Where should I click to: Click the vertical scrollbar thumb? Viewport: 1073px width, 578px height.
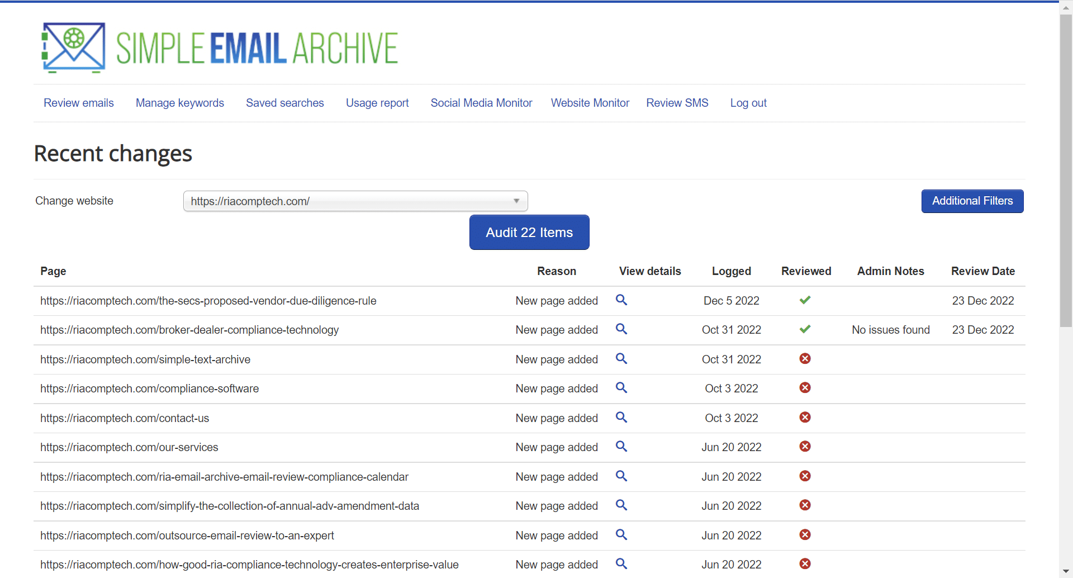point(1066,168)
